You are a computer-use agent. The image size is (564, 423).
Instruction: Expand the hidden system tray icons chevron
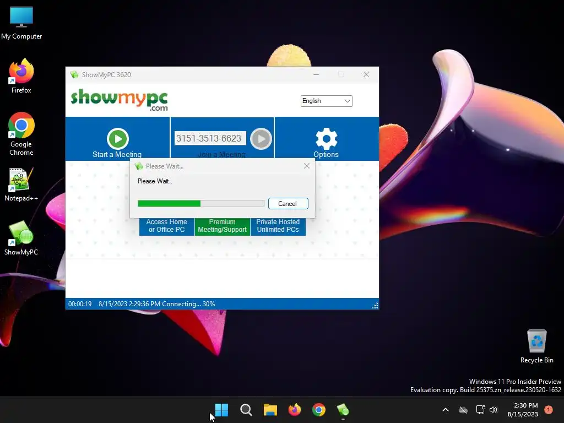[x=445, y=410]
